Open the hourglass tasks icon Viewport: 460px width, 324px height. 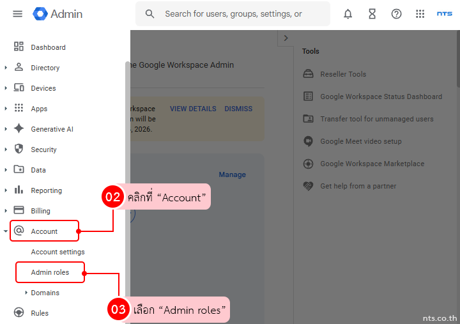coord(372,14)
